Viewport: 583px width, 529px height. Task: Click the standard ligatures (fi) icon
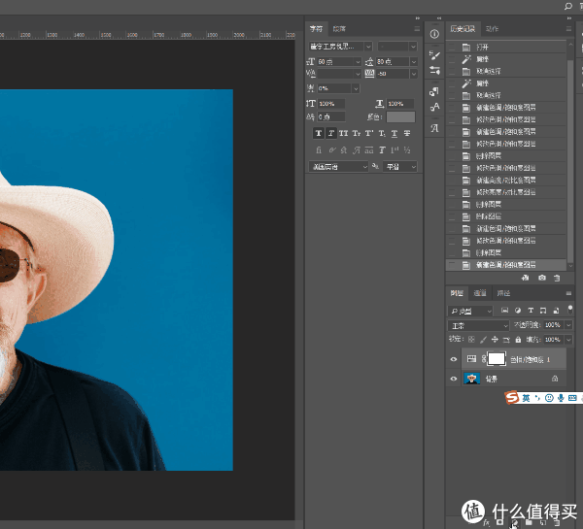tap(319, 150)
